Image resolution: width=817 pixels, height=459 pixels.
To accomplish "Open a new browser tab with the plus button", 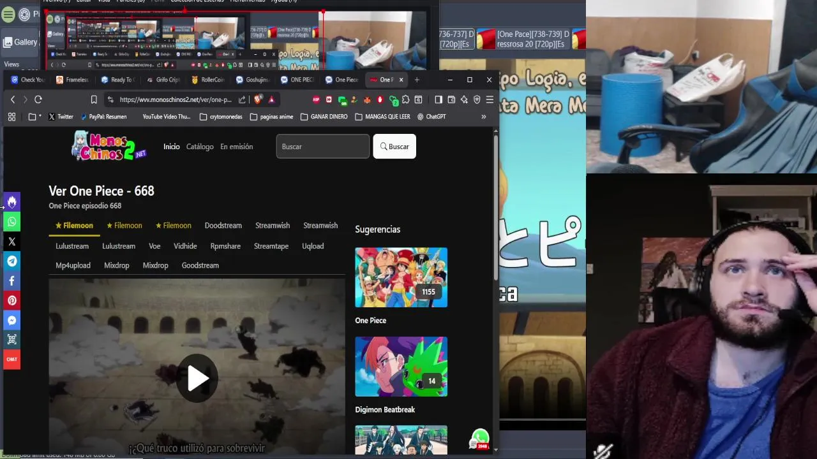I will pyautogui.click(x=417, y=80).
